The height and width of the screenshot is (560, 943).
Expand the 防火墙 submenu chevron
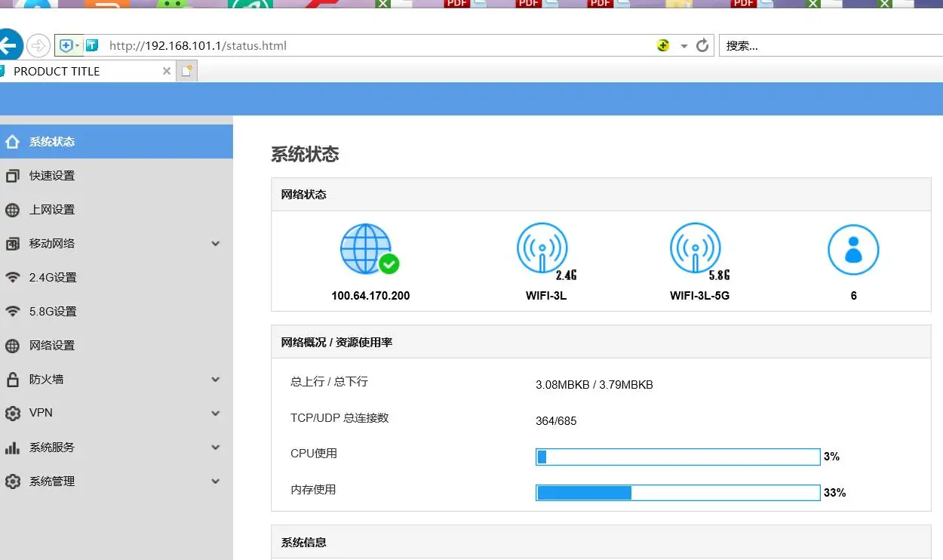(216, 380)
